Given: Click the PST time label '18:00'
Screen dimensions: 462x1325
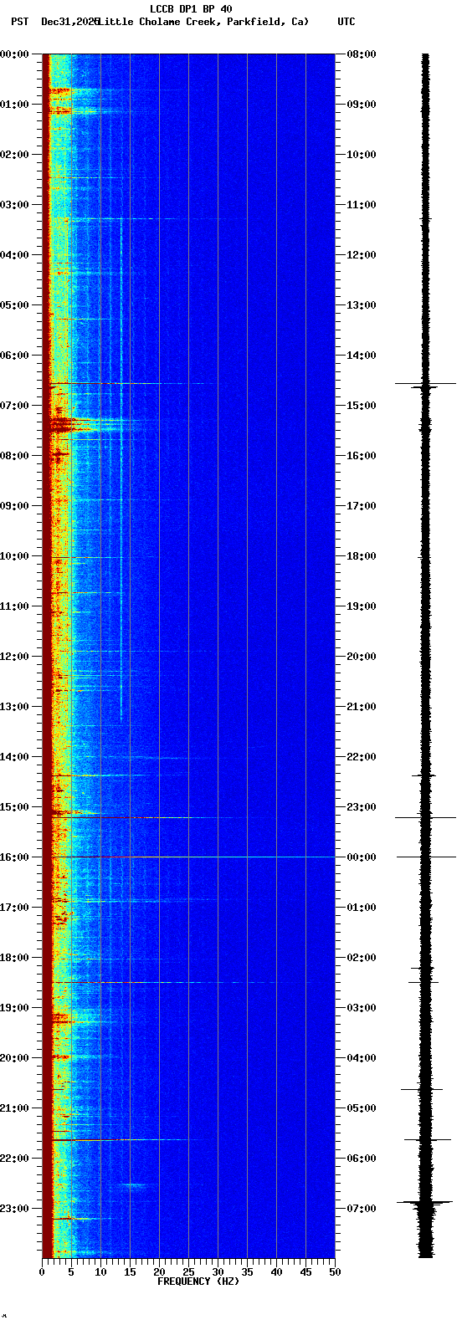Looking at the screenshot, I should tap(14, 958).
